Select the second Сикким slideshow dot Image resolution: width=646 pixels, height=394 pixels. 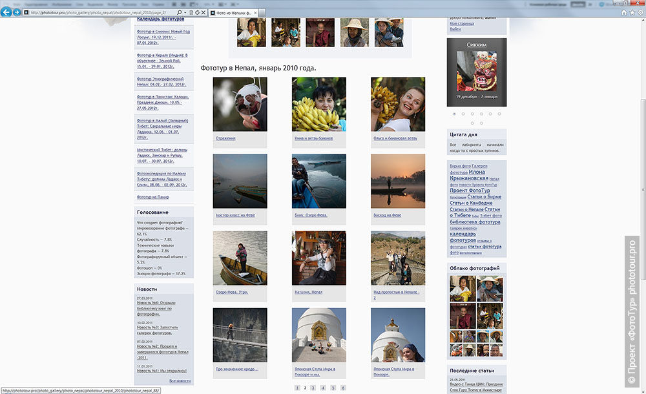[463, 114]
